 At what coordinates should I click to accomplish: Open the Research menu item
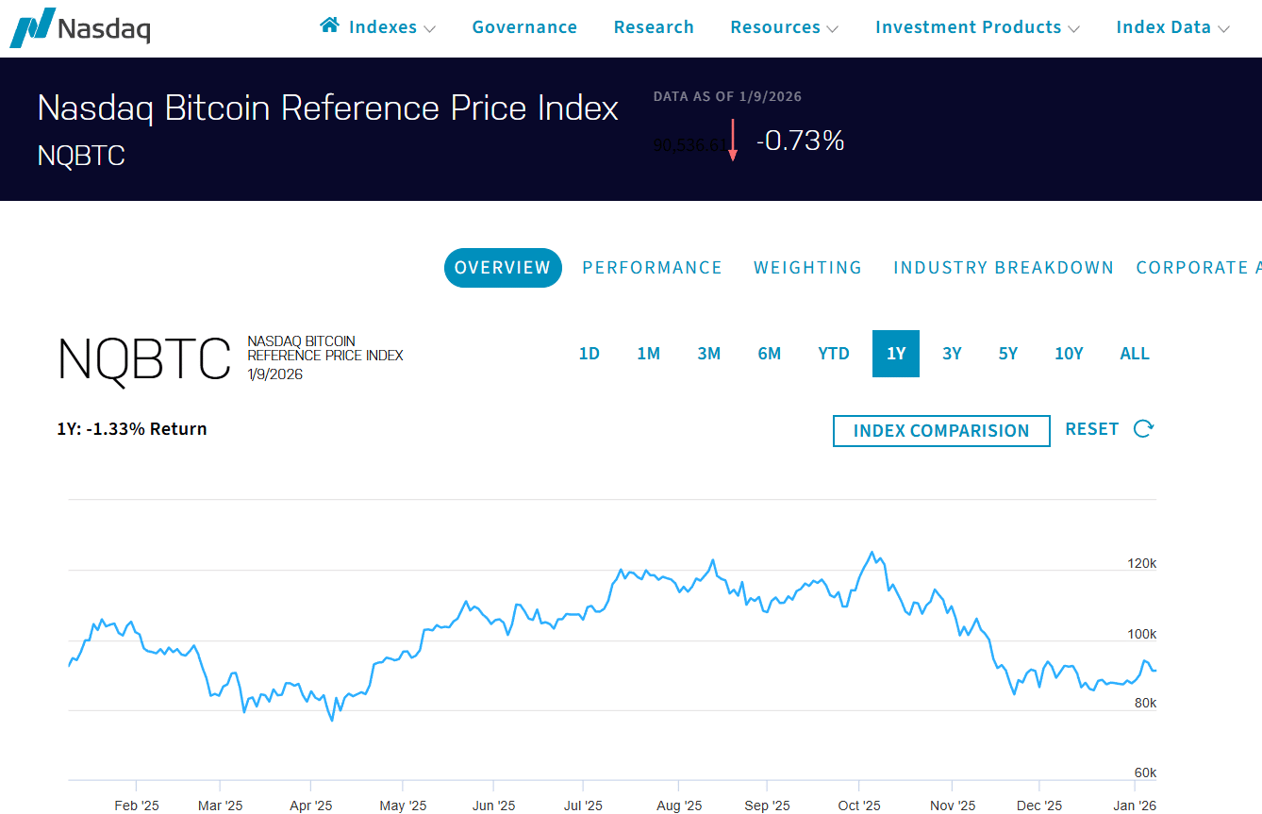[654, 28]
